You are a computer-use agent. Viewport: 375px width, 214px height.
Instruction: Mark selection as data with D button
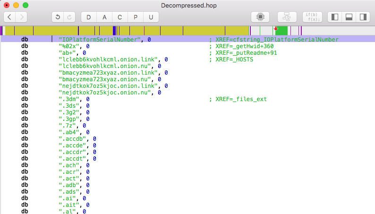(88, 17)
